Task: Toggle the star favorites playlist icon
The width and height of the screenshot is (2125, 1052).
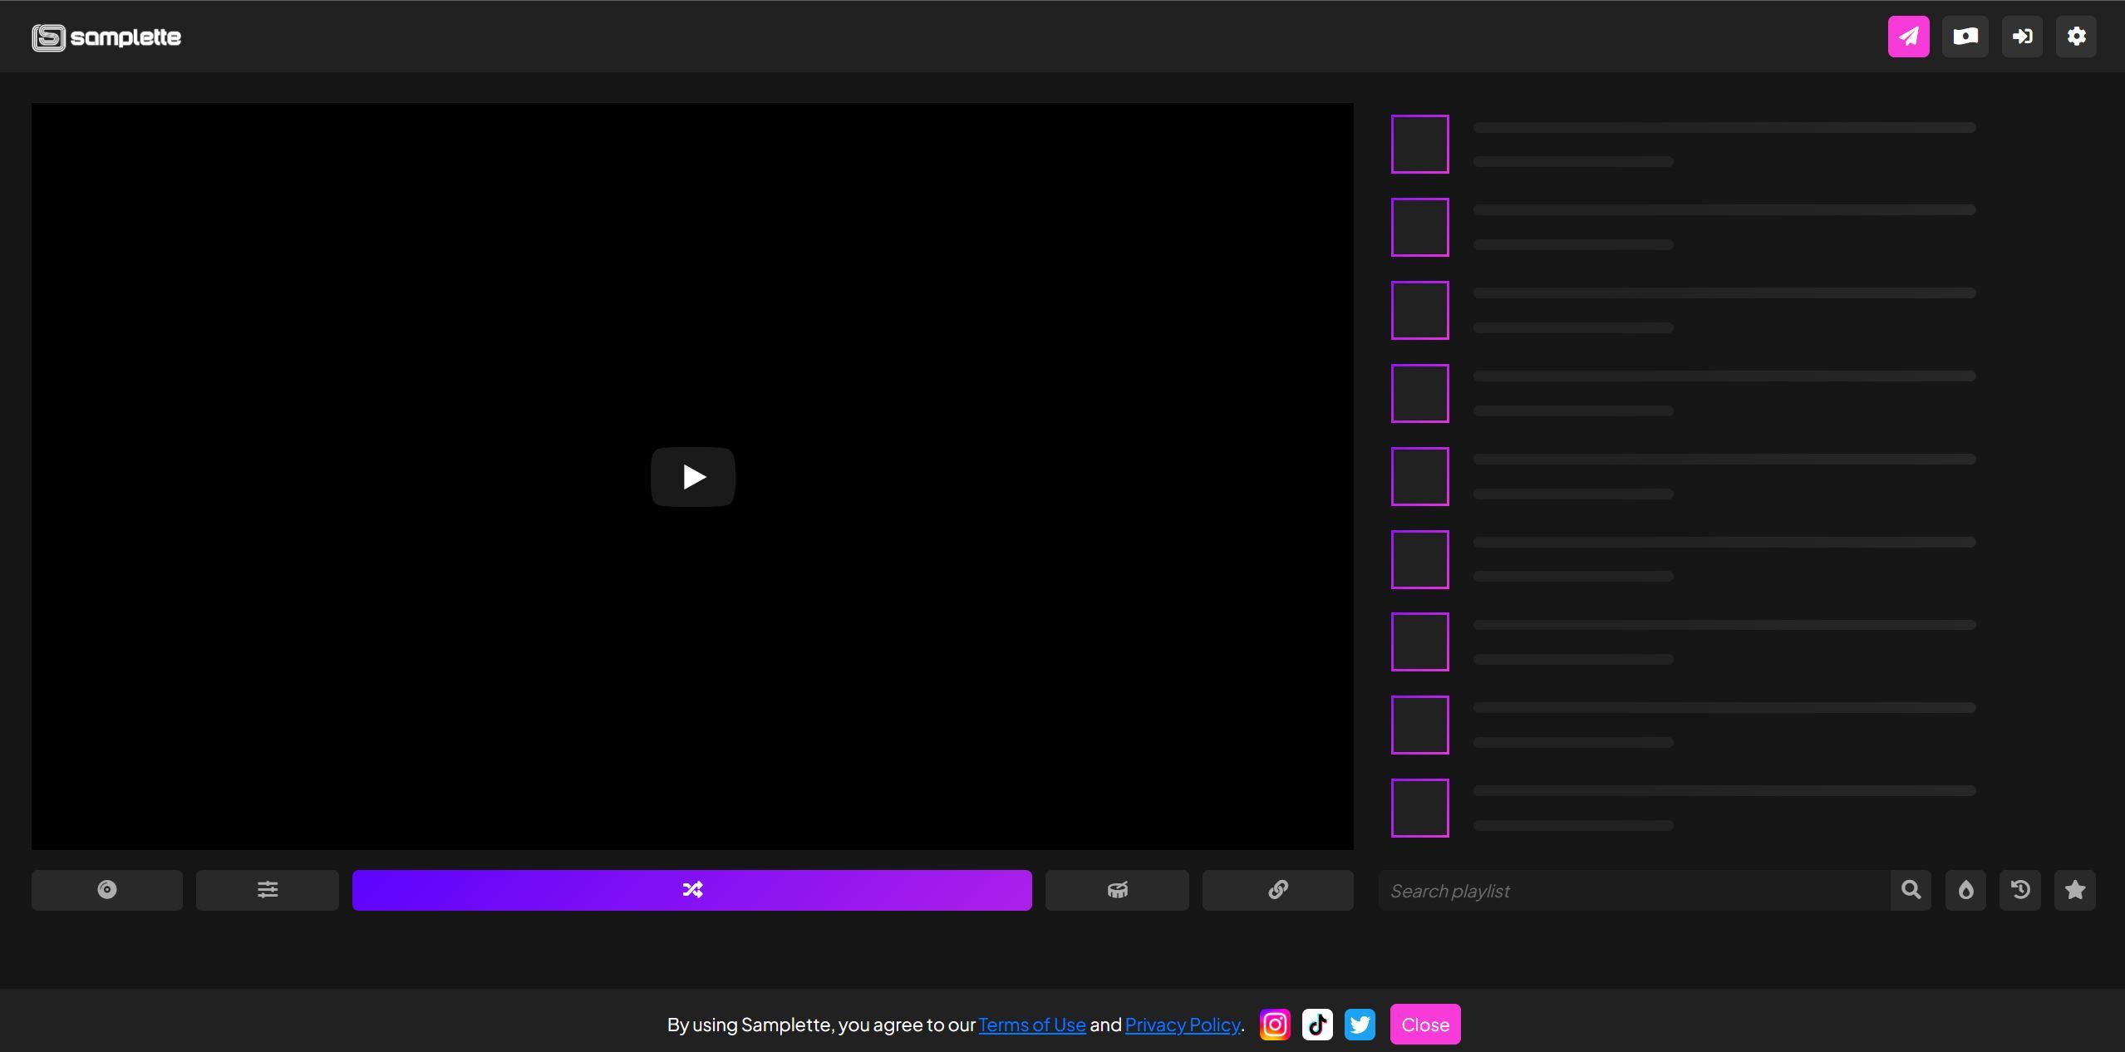Action: pos(2074,890)
